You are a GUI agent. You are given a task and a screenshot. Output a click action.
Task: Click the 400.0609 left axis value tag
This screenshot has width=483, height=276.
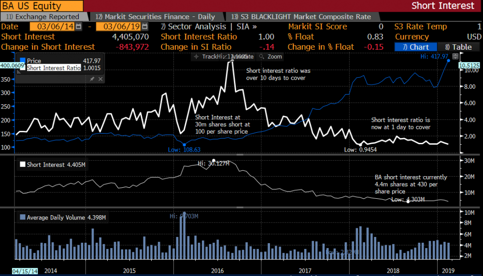(12, 65)
